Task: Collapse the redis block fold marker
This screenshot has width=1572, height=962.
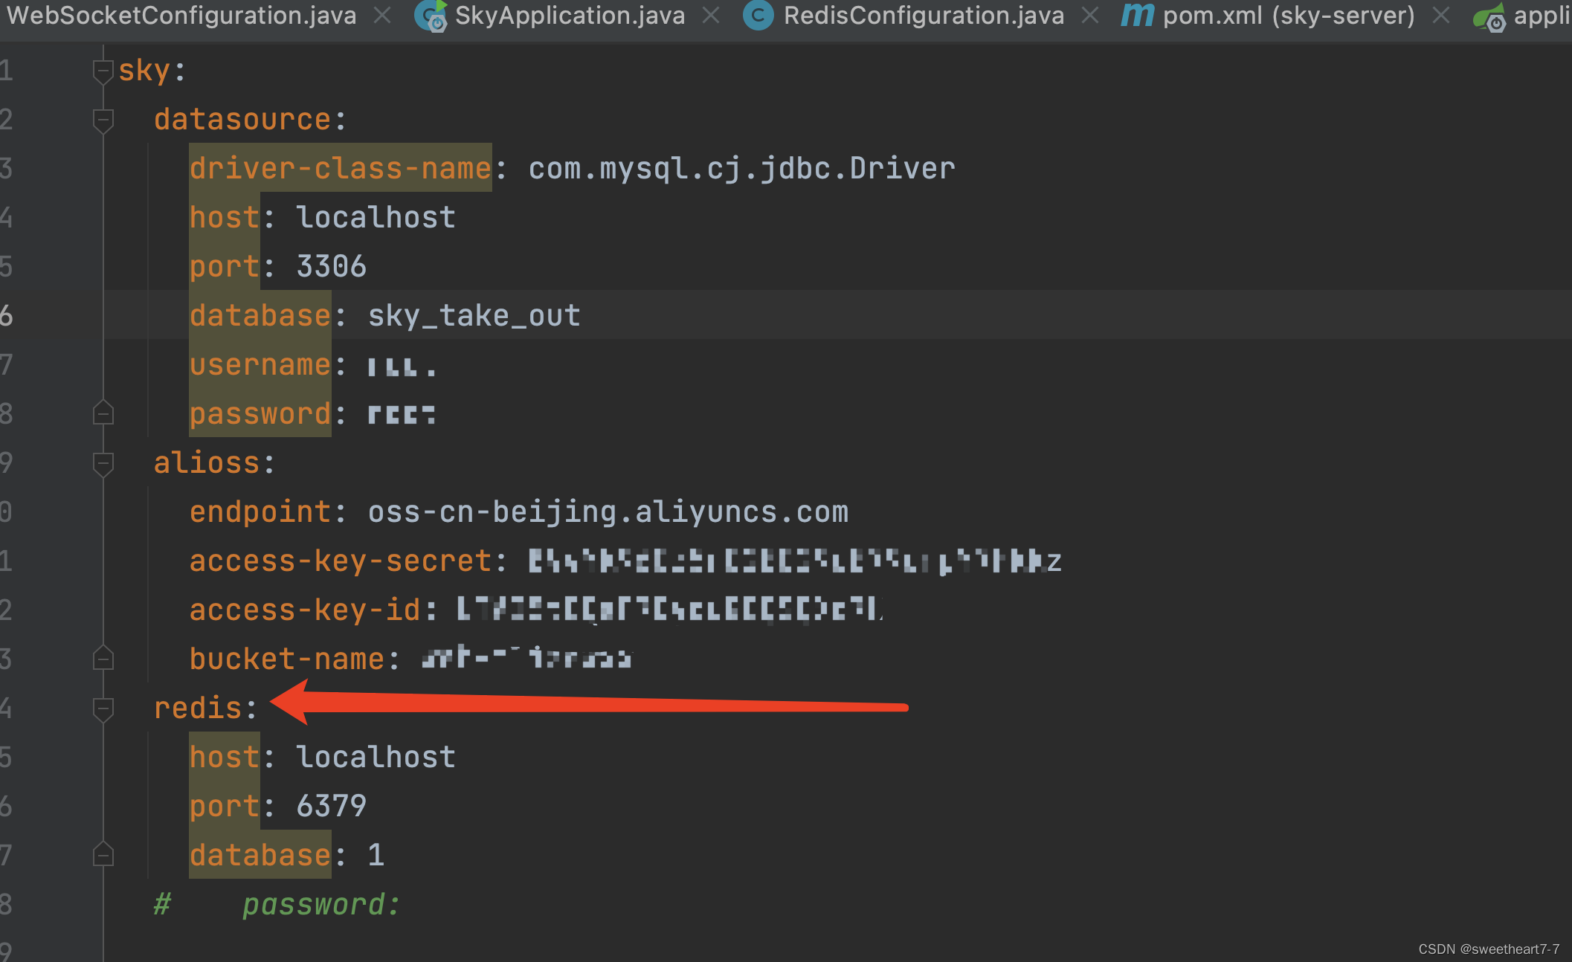Action: click(x=103, y=709)
